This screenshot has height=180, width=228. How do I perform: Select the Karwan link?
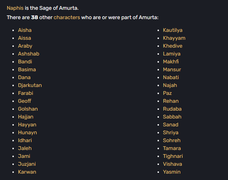27,172
